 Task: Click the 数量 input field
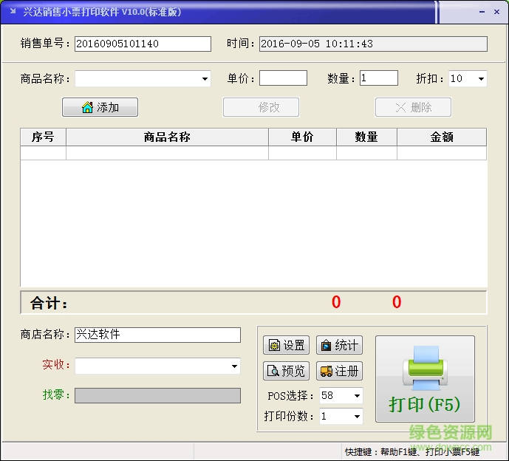[379, 78]
